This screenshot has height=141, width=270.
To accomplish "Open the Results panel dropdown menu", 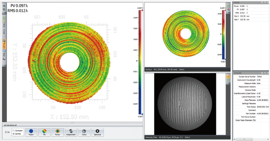I will (x=262, y=2).
